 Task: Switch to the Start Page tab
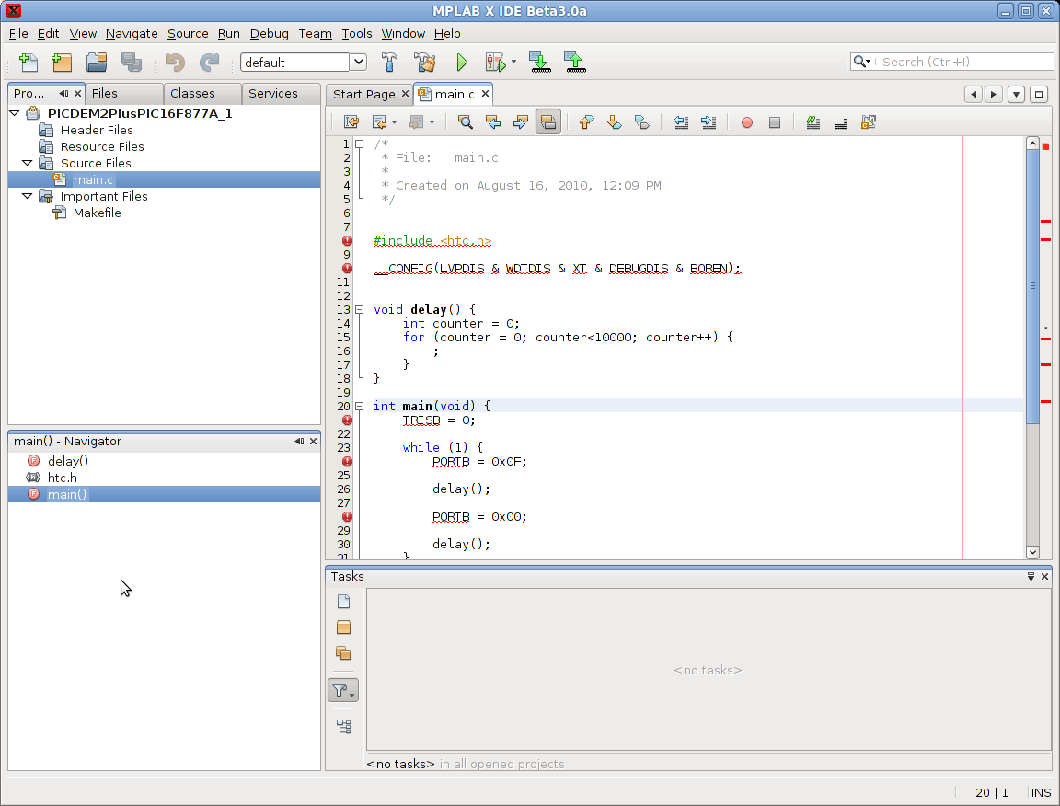[x=363, y=94]
